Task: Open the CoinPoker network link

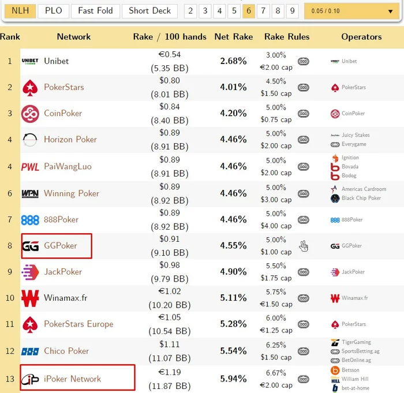Action: 63,113
